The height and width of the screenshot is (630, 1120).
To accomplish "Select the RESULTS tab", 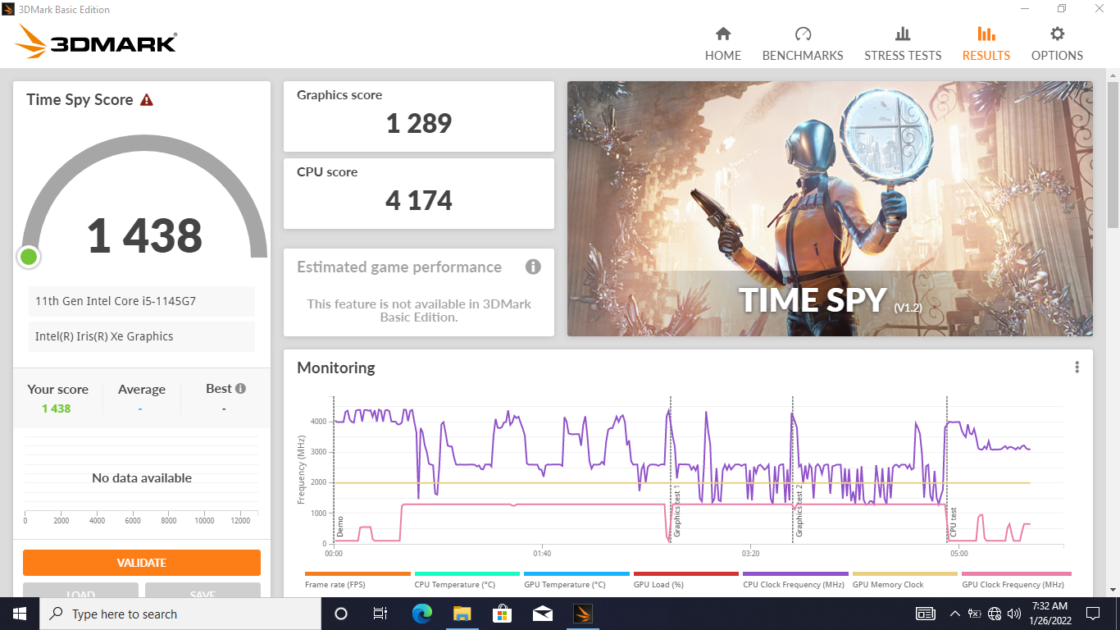I will point(986,43).
